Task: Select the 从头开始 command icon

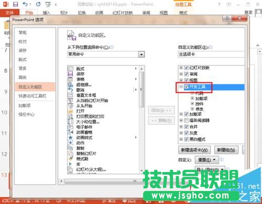Action: point(70,105)
